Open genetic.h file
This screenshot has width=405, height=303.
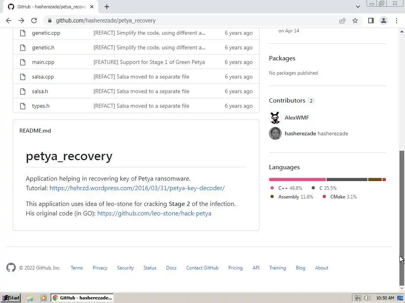43,48
